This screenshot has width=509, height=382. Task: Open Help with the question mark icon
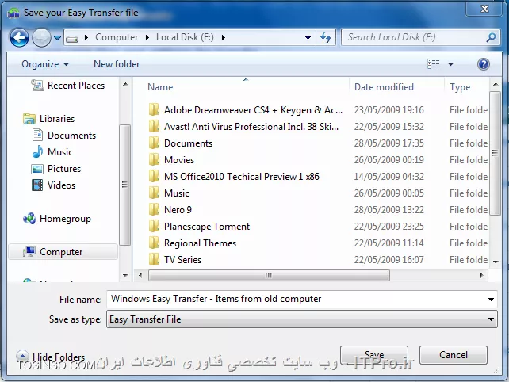click(484, 64)
